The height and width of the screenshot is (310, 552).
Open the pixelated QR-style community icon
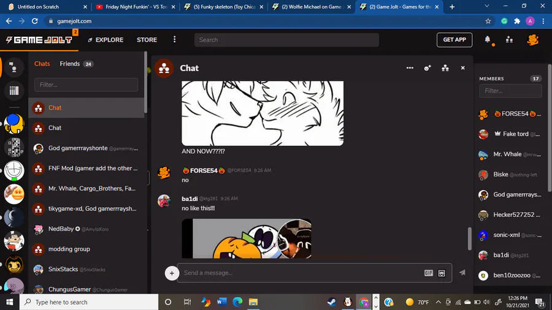(14, 147)
